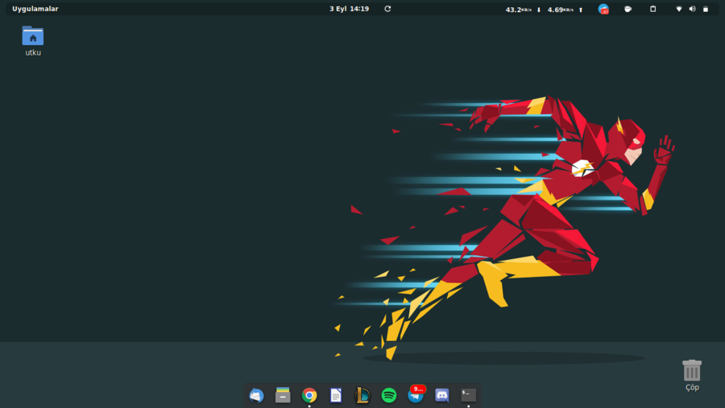Open the Çöp trash icon
The image size is (725, 408).
(692, 371)
